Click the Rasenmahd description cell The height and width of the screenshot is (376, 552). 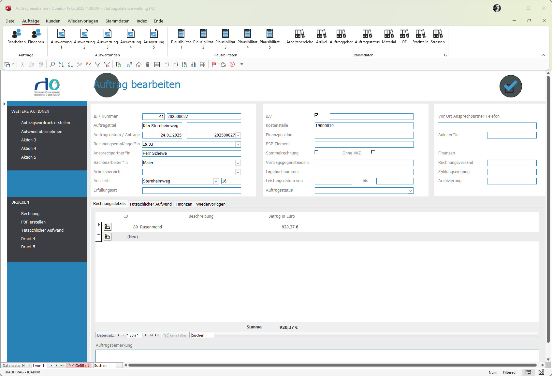pyautogui.click(x=151, y=227)
